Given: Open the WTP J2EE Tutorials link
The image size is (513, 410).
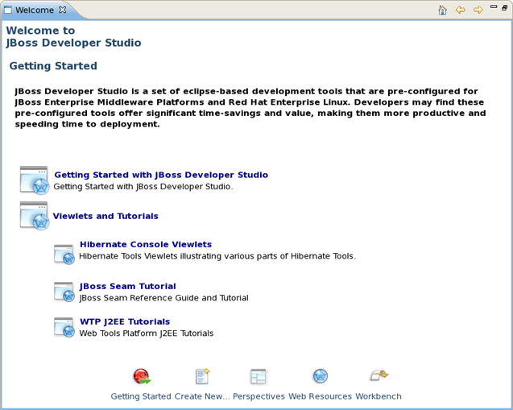Looking at the screenshot, I should (x=124, y=321).
